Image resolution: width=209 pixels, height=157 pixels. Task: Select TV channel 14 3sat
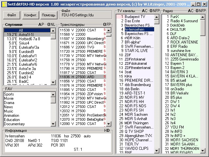[x=135, y=72]
